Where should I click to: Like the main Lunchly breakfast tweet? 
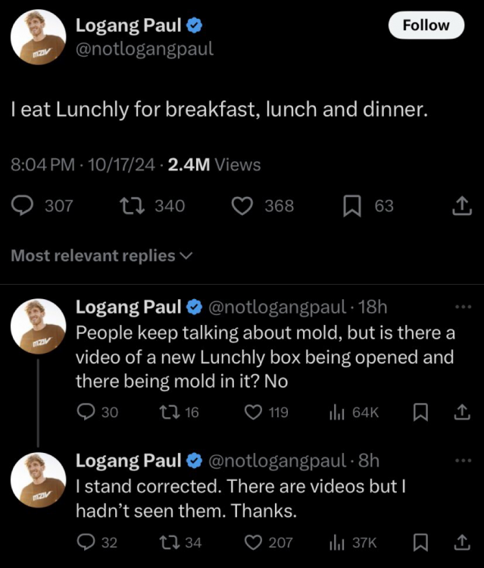(x=241, y=205)
